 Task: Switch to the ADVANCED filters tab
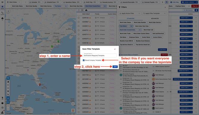pyautogui.click(x=155, y=18)
